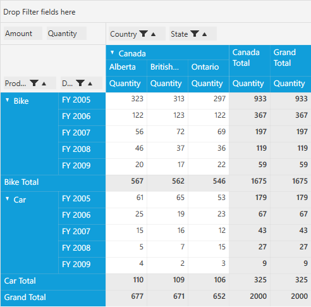Click Ontario cell value 36
This screenshot has height=307, width=311.
tap(209, 150)
